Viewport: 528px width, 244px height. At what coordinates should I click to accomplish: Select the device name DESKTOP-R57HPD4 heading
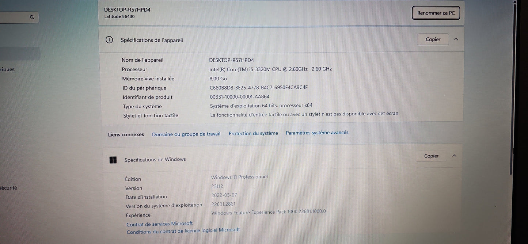coord(127,9)
